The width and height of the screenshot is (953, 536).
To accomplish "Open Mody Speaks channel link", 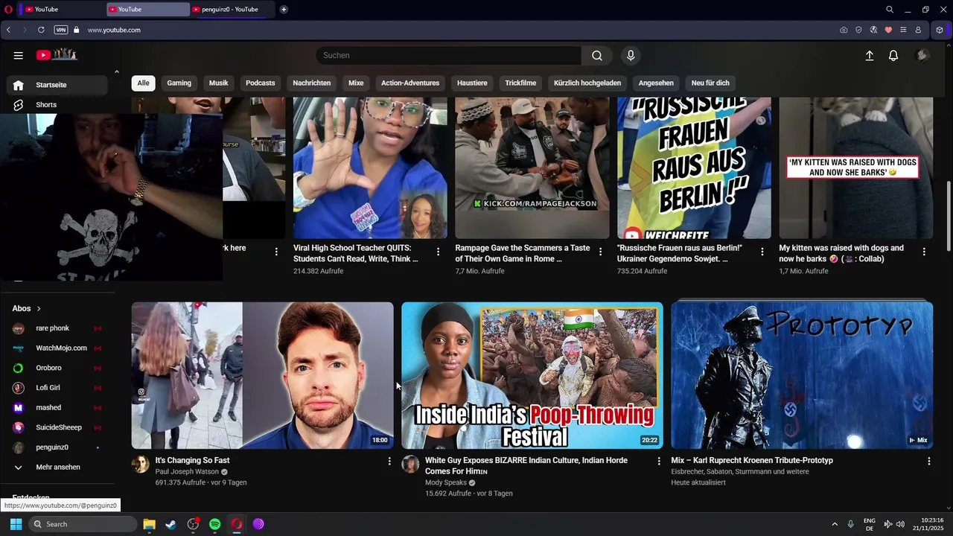I will click(446, 482).
